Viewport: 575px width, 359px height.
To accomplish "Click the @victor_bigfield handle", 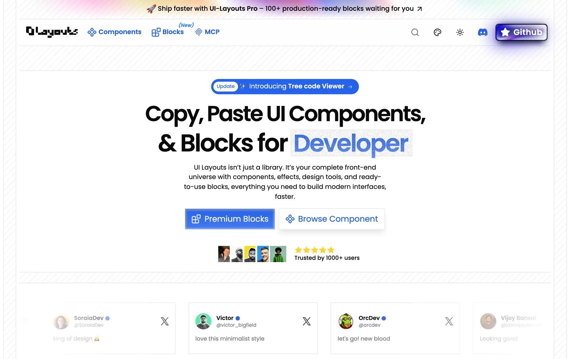I will [236, 325].
